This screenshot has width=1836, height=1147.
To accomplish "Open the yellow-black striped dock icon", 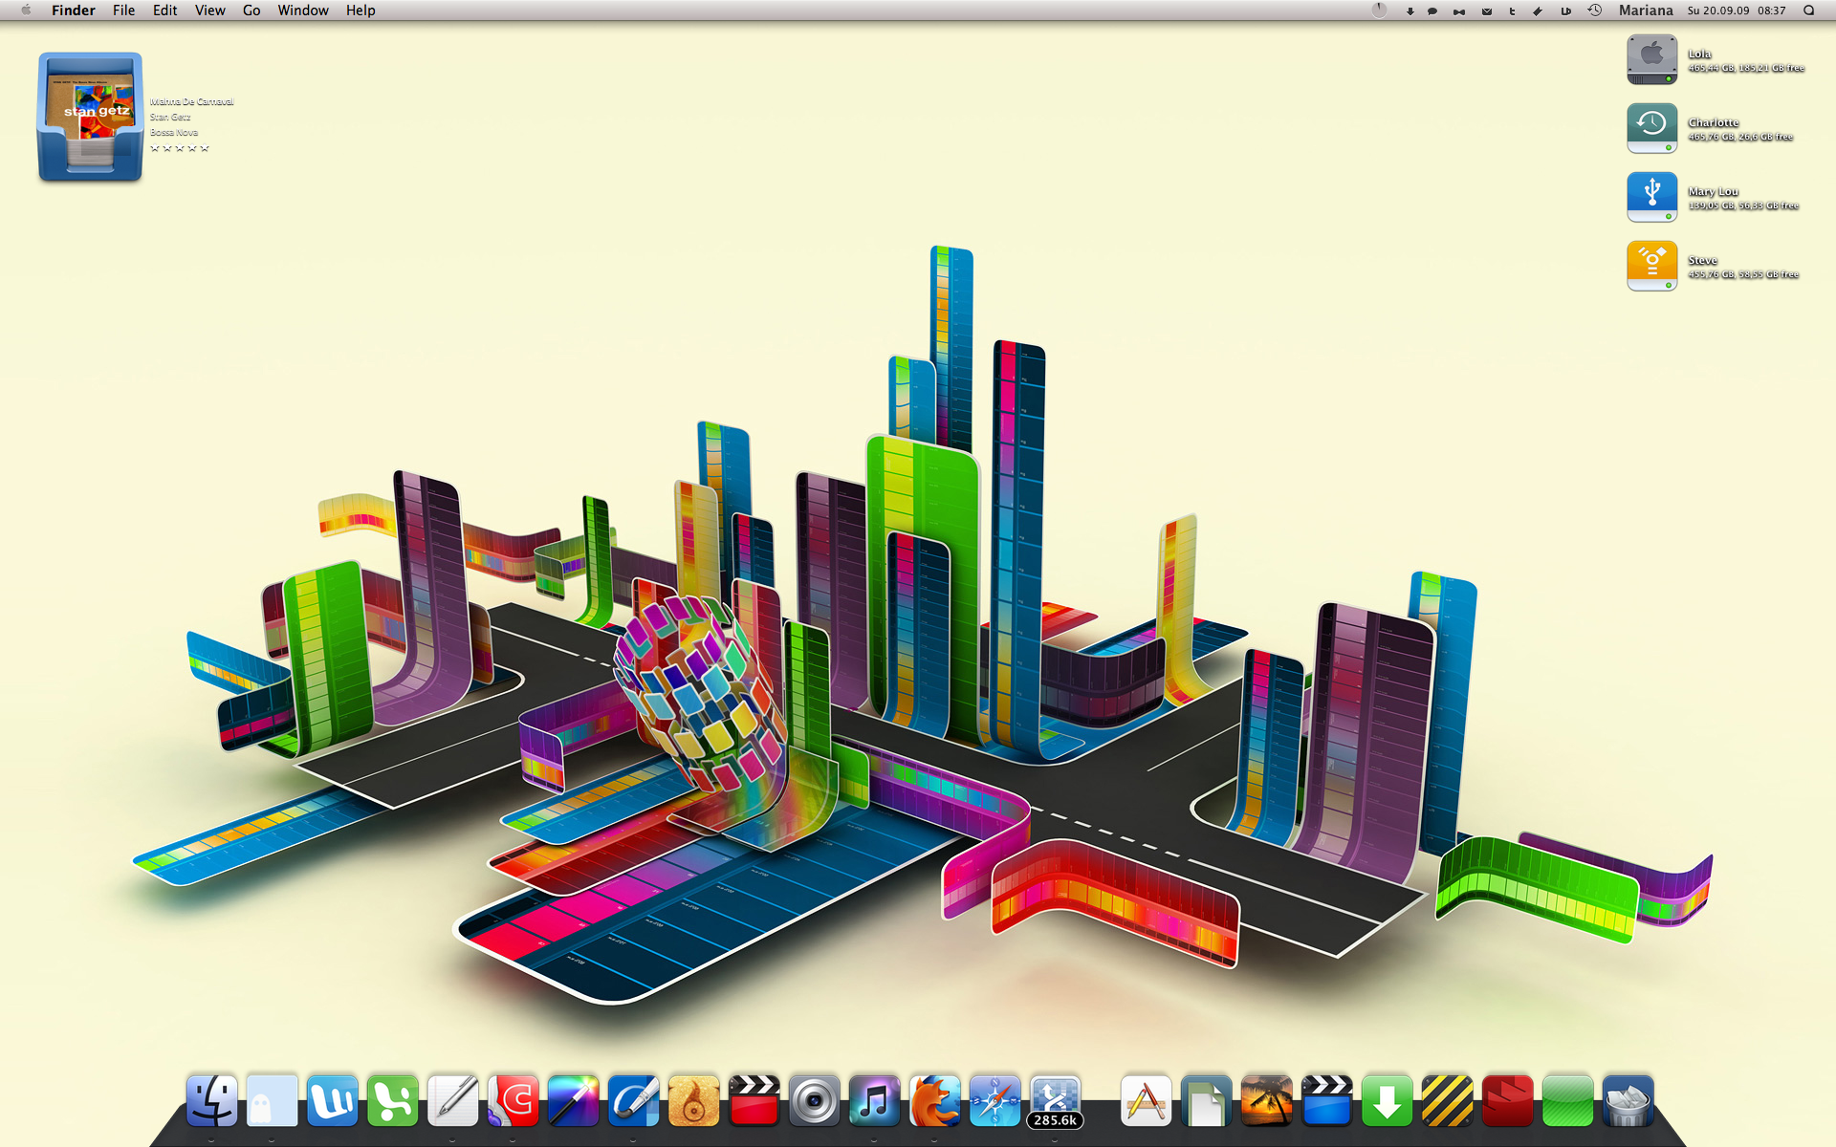I will [x=1447, y=1101].
